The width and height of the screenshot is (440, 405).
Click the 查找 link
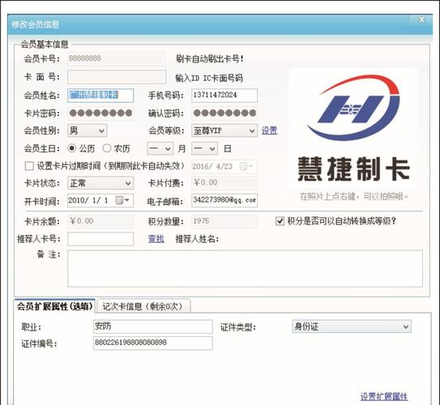click(156, 239)
